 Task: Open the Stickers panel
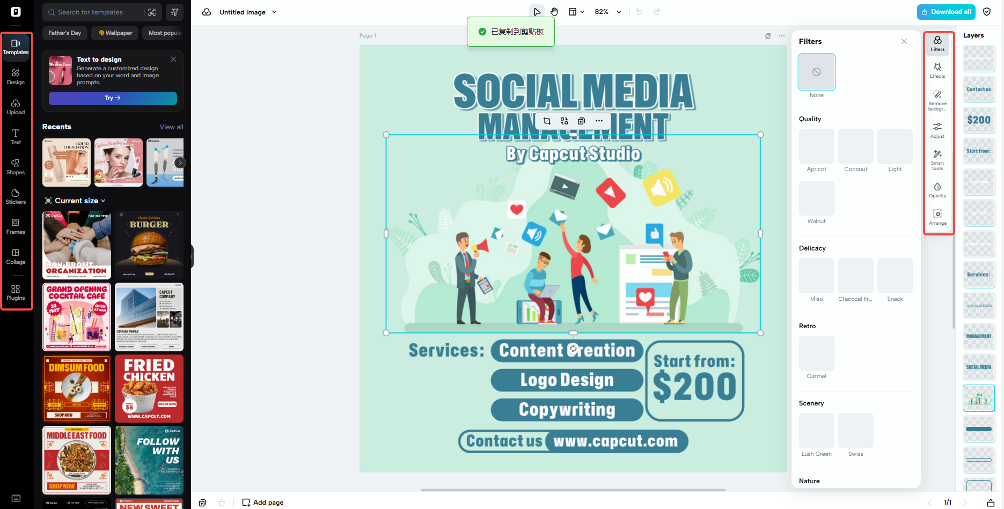click(16, 197)
